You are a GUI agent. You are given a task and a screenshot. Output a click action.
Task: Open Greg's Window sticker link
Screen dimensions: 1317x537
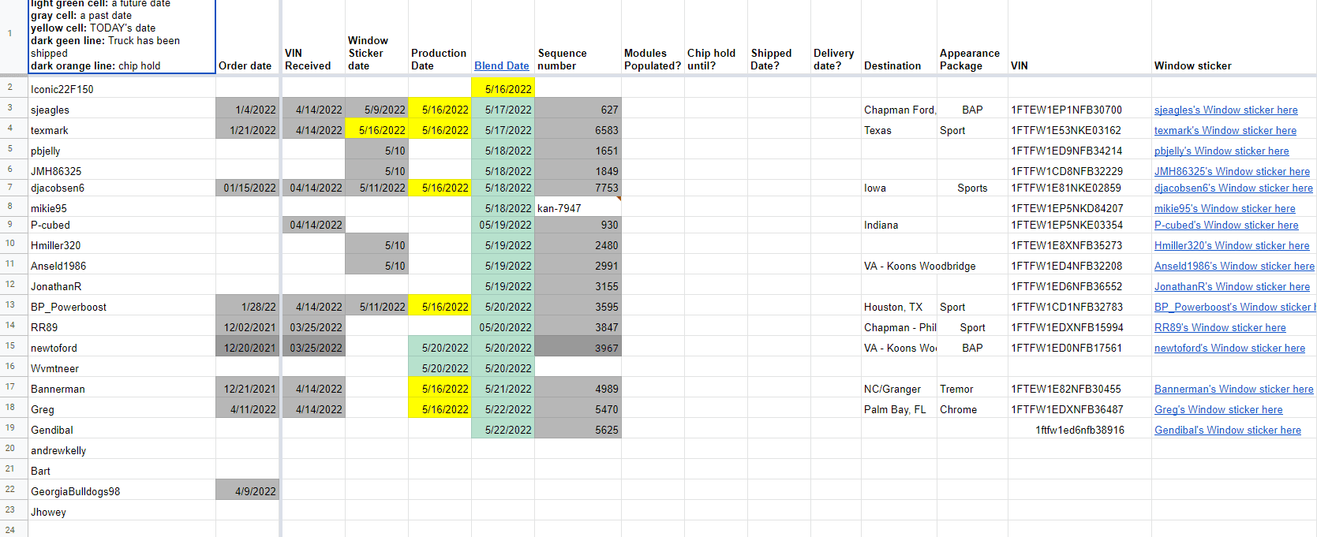pos(1218,410)
